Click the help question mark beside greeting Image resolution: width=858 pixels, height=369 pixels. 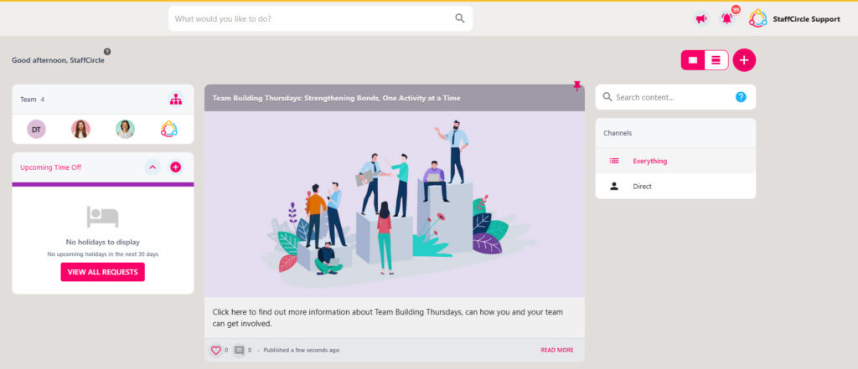107,51
